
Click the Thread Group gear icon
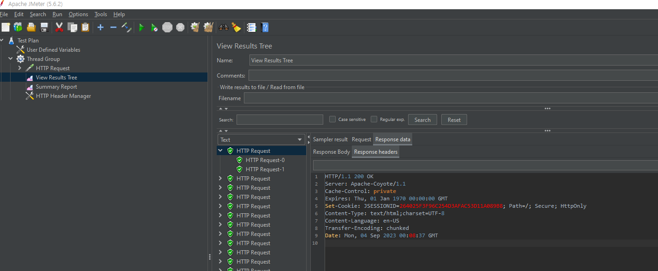click(20, 59)
